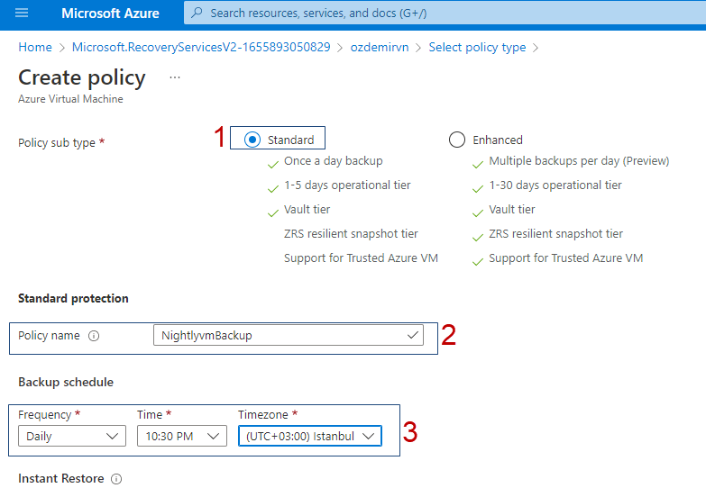Screen dimensions: 706x488
Task: Open the ellipsis menu beside Create policy
Action: coord(175,77)
